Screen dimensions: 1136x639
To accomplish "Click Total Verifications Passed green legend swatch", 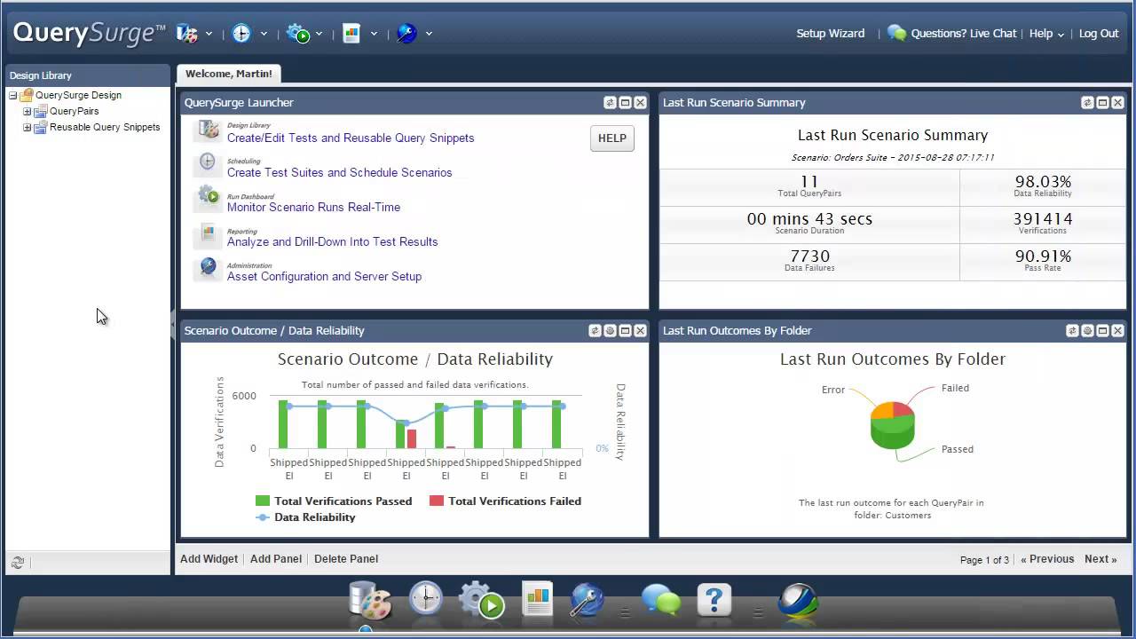I will coord(262,501).
